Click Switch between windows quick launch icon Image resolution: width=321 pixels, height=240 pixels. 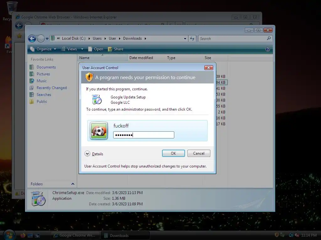click(x=37, y=235)
